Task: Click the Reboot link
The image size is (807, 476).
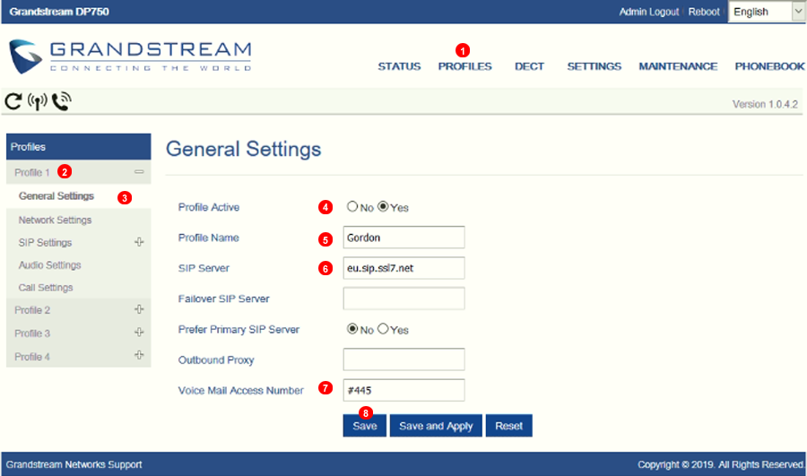Action: pyautogui.click(x=704, y=12)
